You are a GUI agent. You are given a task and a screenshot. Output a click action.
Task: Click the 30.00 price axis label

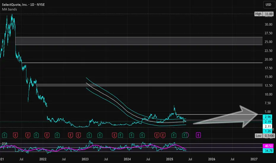268,25
